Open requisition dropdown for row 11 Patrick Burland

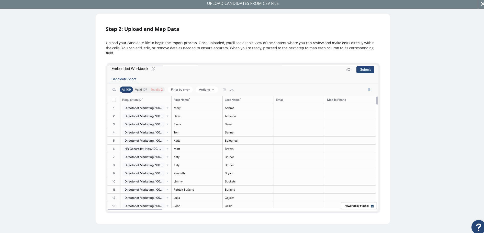tap(167, 190)
